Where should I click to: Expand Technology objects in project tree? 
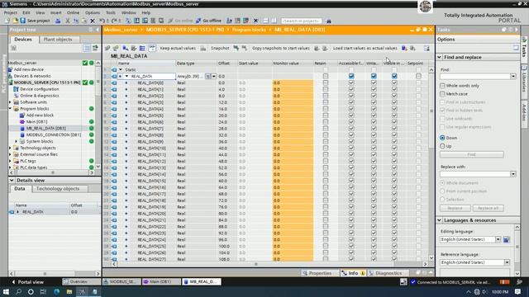(x=10, y=148)
